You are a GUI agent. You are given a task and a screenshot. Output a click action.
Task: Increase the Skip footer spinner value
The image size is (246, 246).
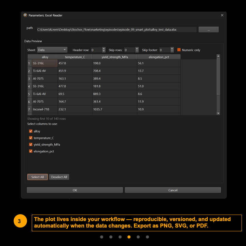pyautogui.click(x=172, y=49)
